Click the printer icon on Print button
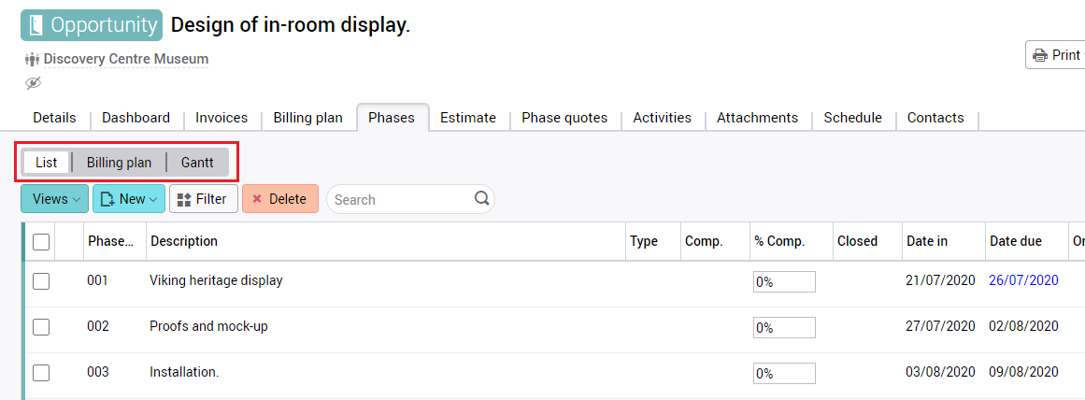1085x400 pixels. point(1039,56)
